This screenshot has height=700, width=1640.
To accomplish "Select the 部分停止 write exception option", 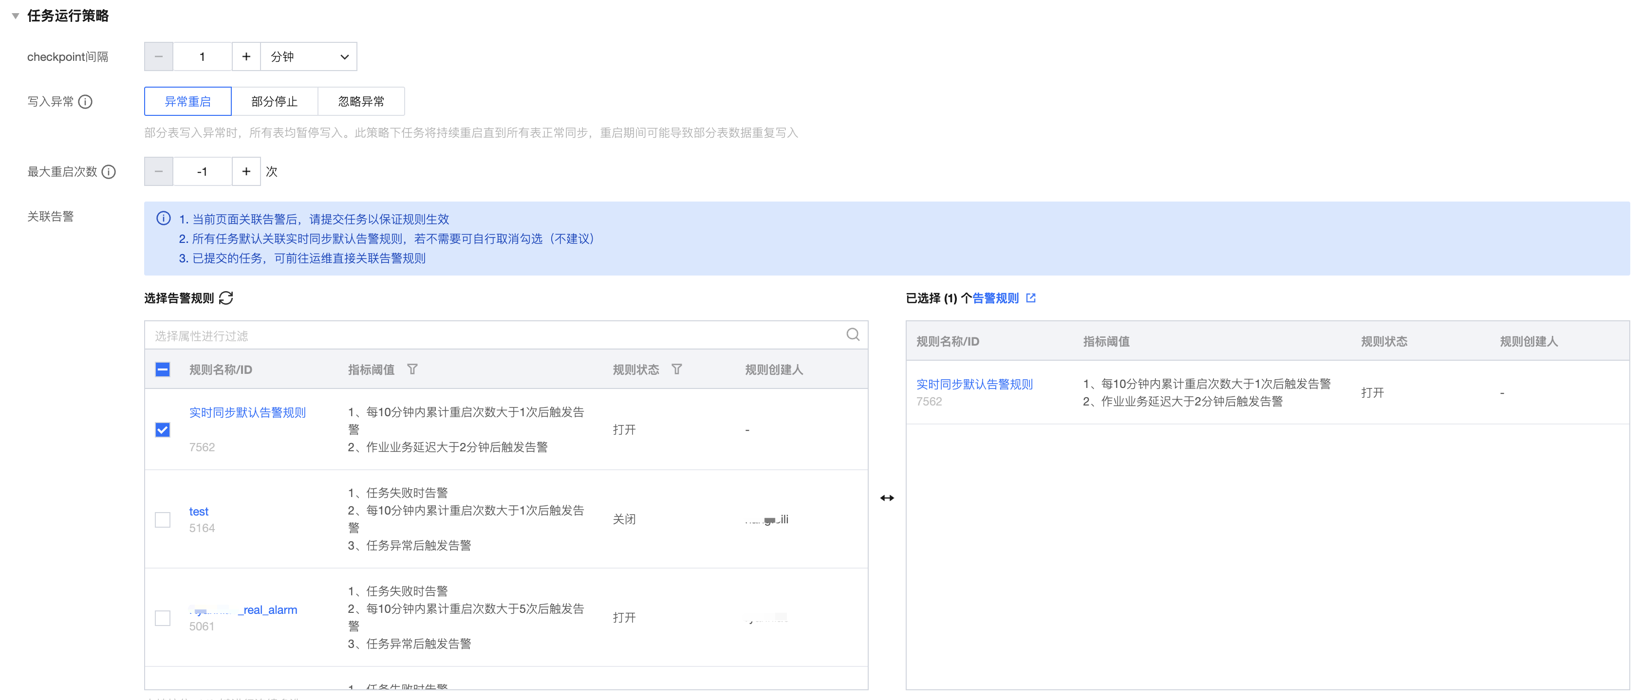I will click(275, 101).
